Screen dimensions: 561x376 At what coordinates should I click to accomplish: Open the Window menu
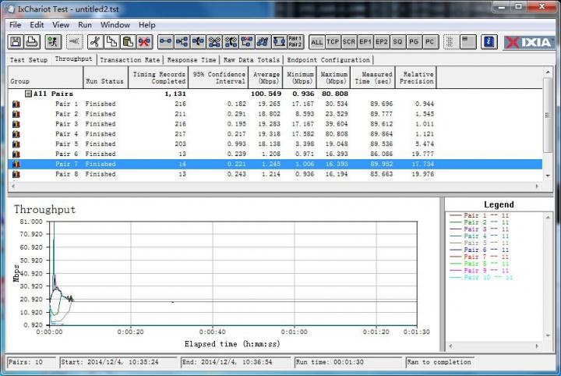(x=115, y=25)
